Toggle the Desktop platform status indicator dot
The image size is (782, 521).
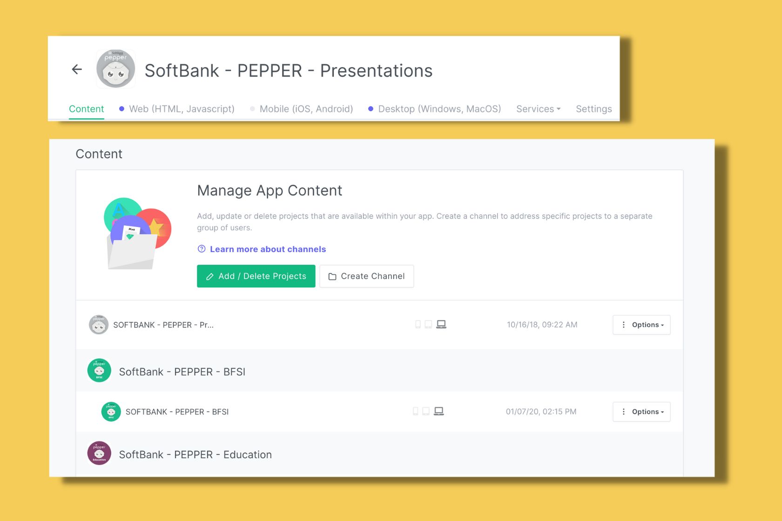tap(371, 108)
